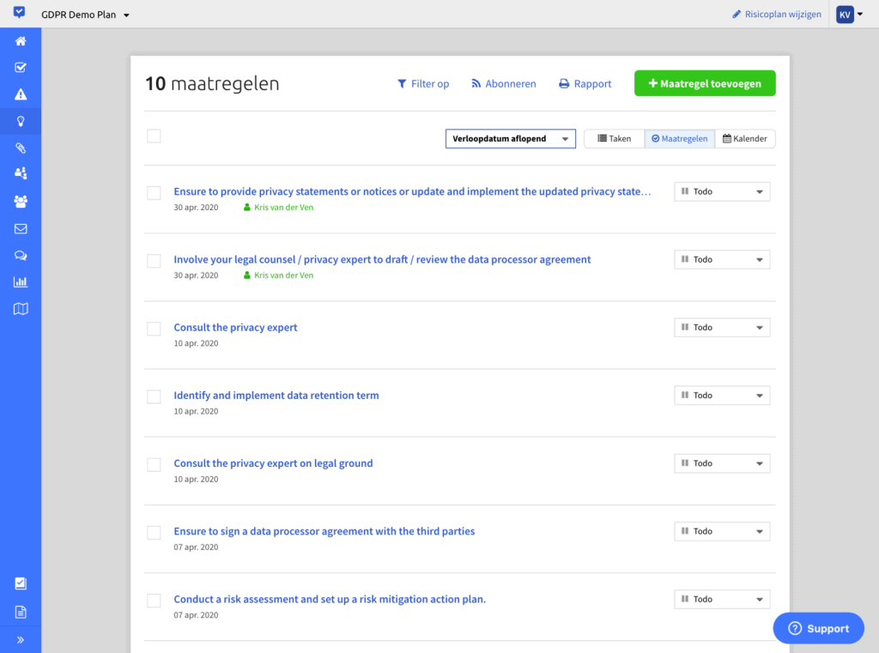The width and height of the screenshot is (879, 653).
Task: Open the Verloopdatum aflopend sort dropdown
Action: [x=510, y=138]
